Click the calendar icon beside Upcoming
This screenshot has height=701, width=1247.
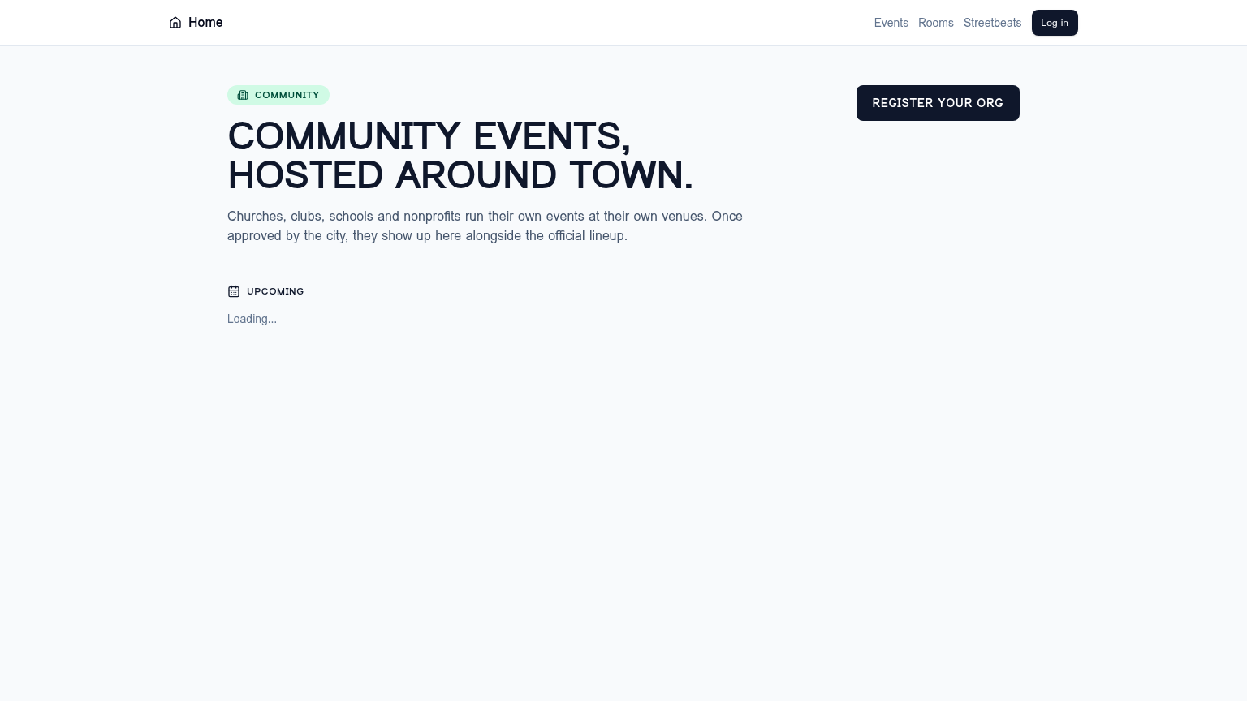(234, 291)
